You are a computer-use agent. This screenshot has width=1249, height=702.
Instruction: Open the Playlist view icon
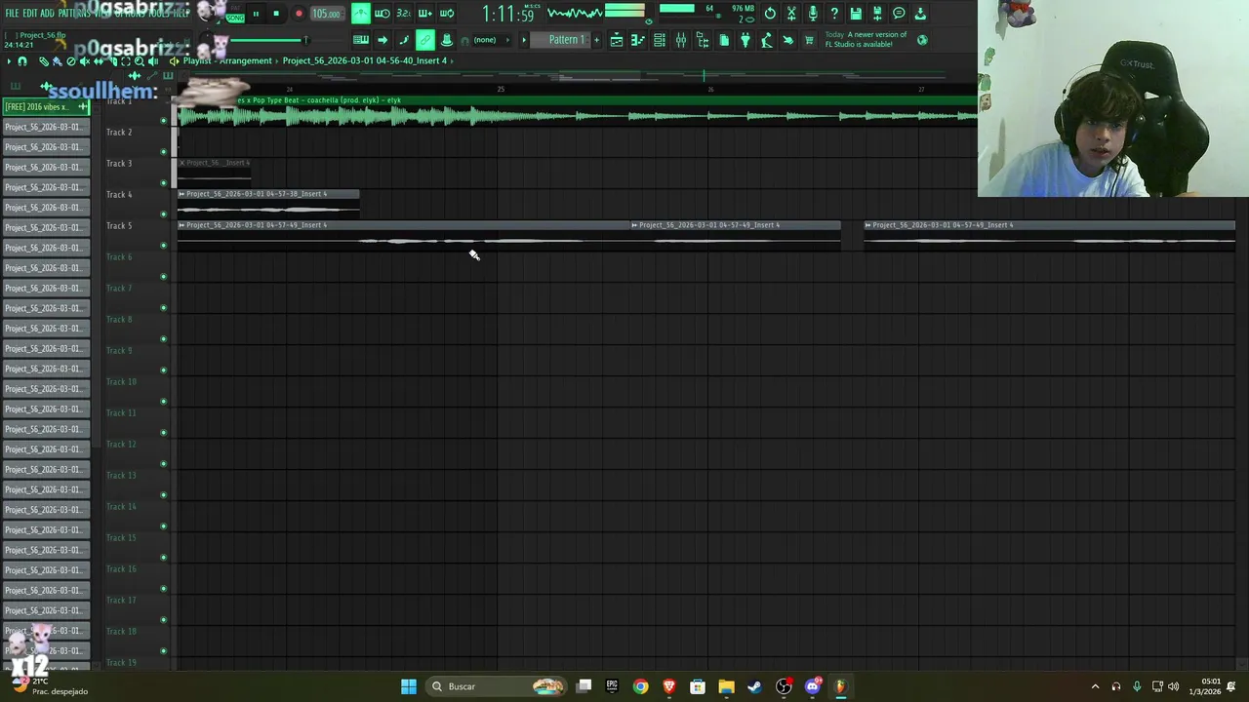click(x=617, y=40)
